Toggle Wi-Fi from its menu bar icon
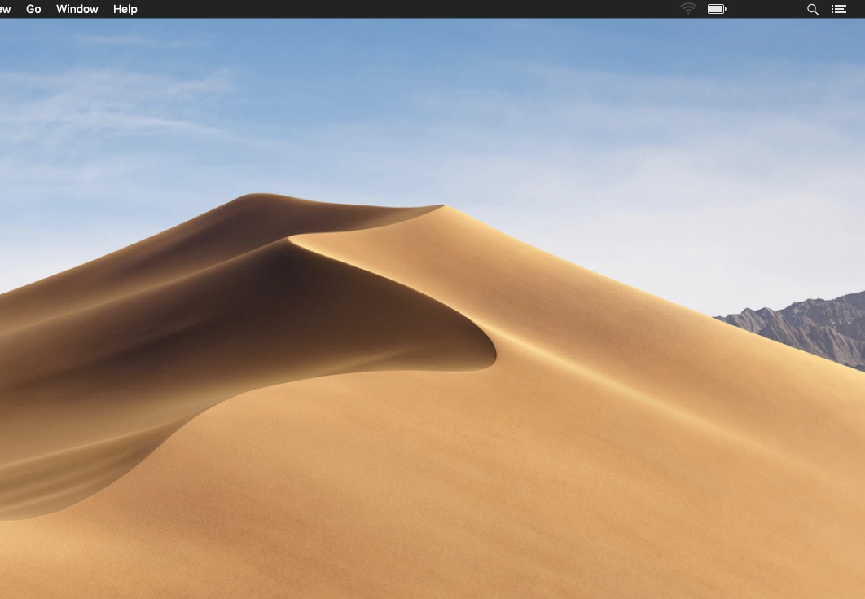The width and height of the screenshot is (865, 599). pyautogui.click(x=687, y=9)
